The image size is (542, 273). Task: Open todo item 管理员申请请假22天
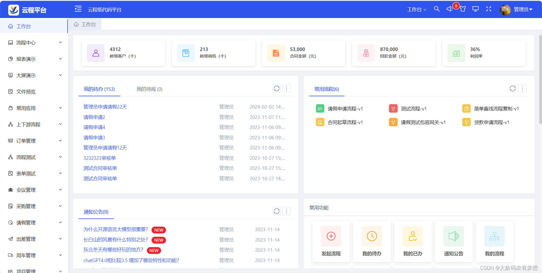[105, 107]
